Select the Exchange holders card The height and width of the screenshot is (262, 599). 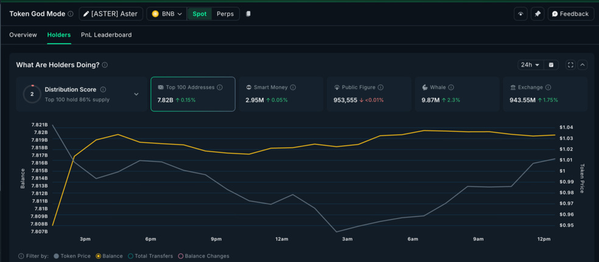[x=545, y=94]
